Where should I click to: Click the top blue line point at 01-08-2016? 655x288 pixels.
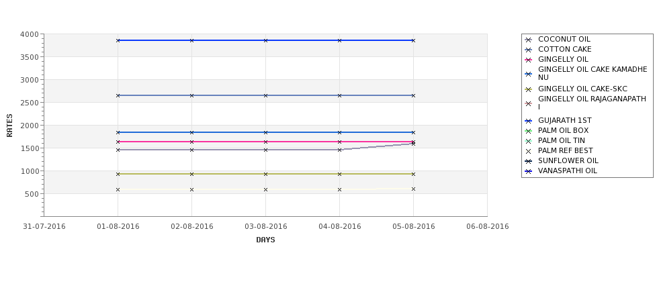pos(118,40)
